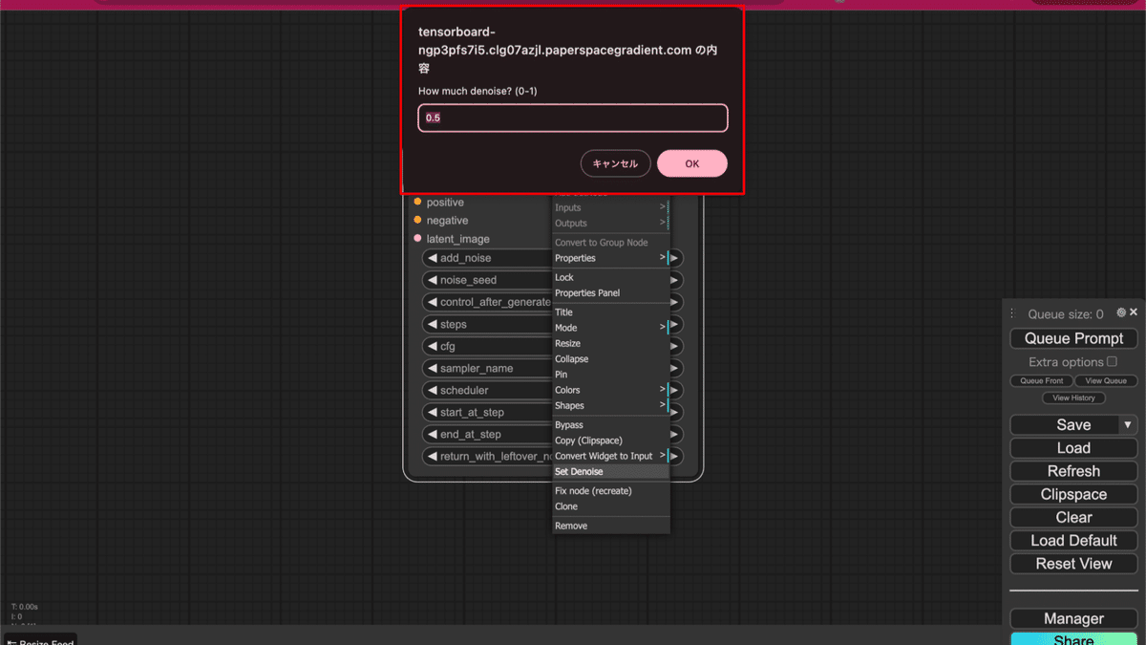Increase noise_seed with its right arrow

coord(675,280)
